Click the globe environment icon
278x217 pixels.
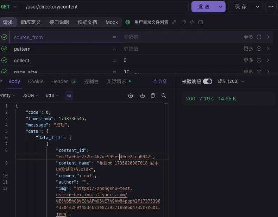click(x=128, y=22)
